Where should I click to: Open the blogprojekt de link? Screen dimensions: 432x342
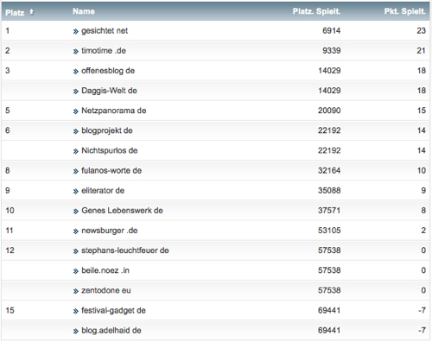[107, 130]
